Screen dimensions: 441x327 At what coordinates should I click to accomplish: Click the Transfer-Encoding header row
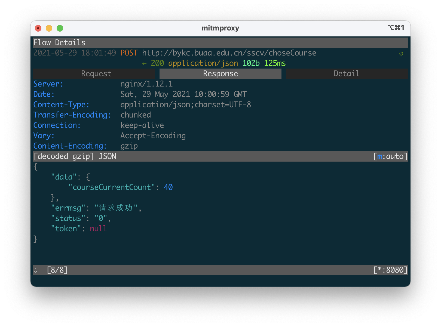click(220, 115)
